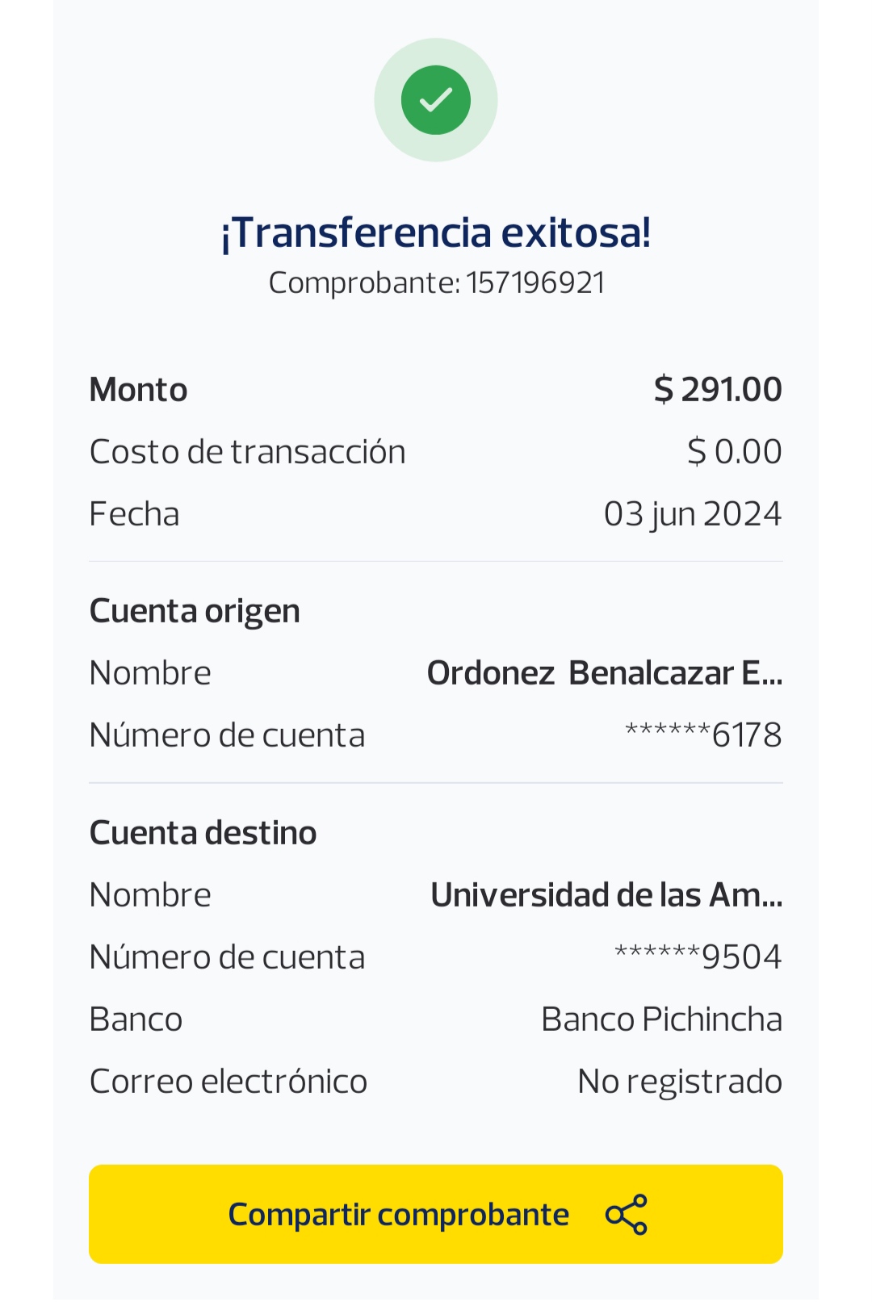Select the date 03 jun 2024
This screenshot has width=872, height=1302.
coord(693,514)
